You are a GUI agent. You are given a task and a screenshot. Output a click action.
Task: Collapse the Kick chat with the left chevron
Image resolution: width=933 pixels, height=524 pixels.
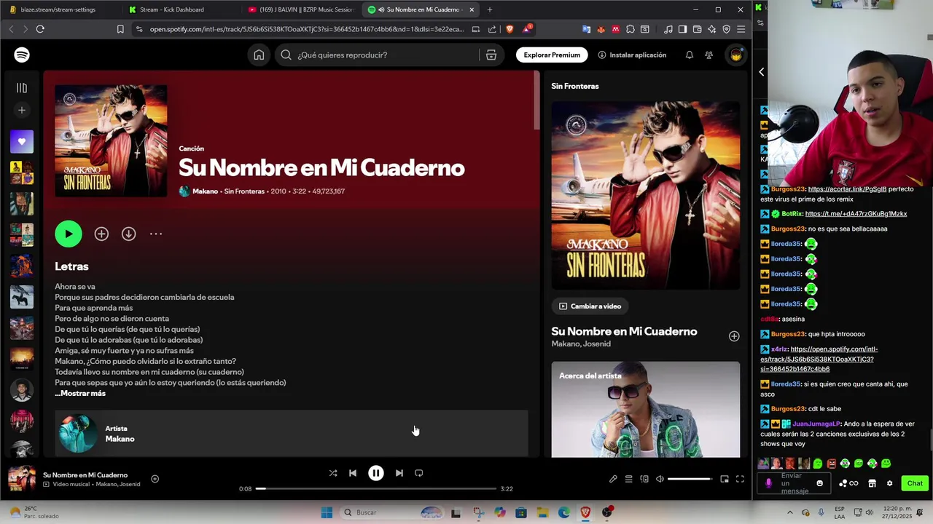(x=762, y=72)
